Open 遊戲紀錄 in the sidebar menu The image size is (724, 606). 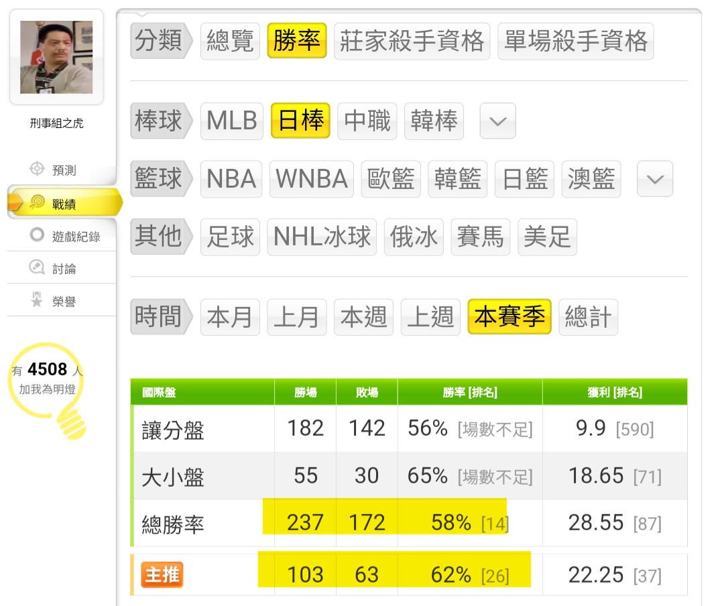(x=76, y=237)
